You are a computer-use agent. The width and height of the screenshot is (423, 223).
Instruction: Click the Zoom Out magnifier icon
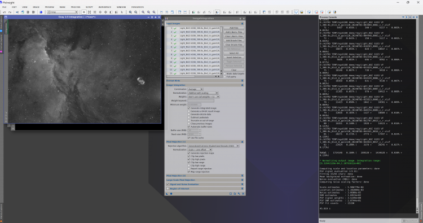click(136, 12)
